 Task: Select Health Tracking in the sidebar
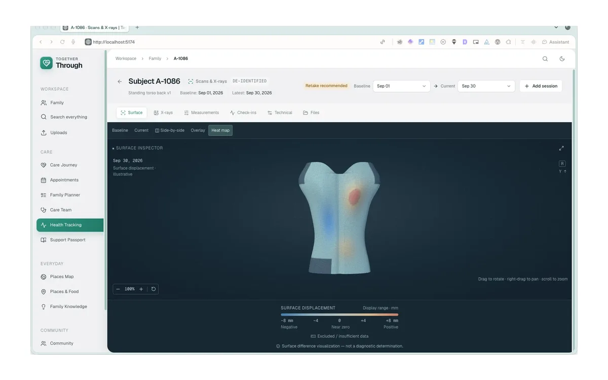pos(70,225)
